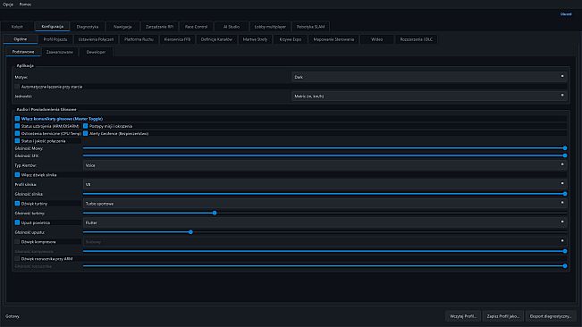Click the Gotowy status bar text

[13, 316]
